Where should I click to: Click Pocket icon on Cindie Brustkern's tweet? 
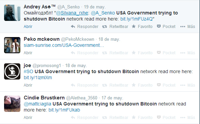(159, 117)
